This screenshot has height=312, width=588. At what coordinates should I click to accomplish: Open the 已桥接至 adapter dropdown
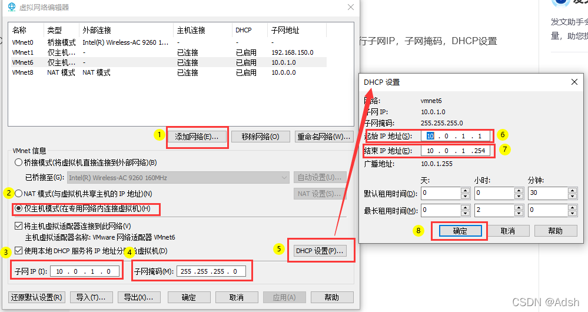[178, 178]
